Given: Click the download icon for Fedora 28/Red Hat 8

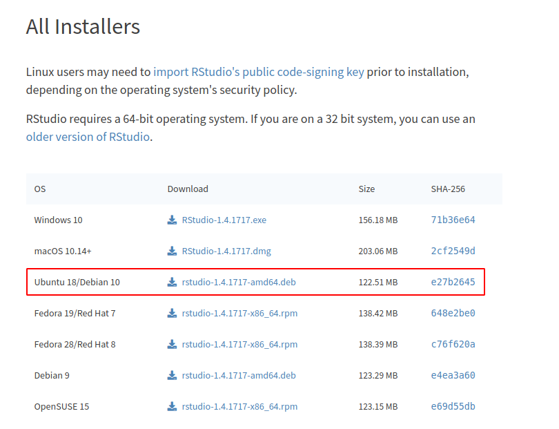Looking at the screenshot, I should [x=171, y=344].
